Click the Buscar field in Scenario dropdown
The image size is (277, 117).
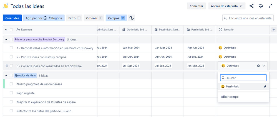pos(243,78)
